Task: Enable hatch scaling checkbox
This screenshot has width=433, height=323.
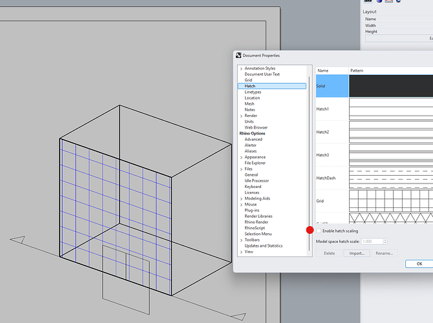Action: (x=319, y=231)
